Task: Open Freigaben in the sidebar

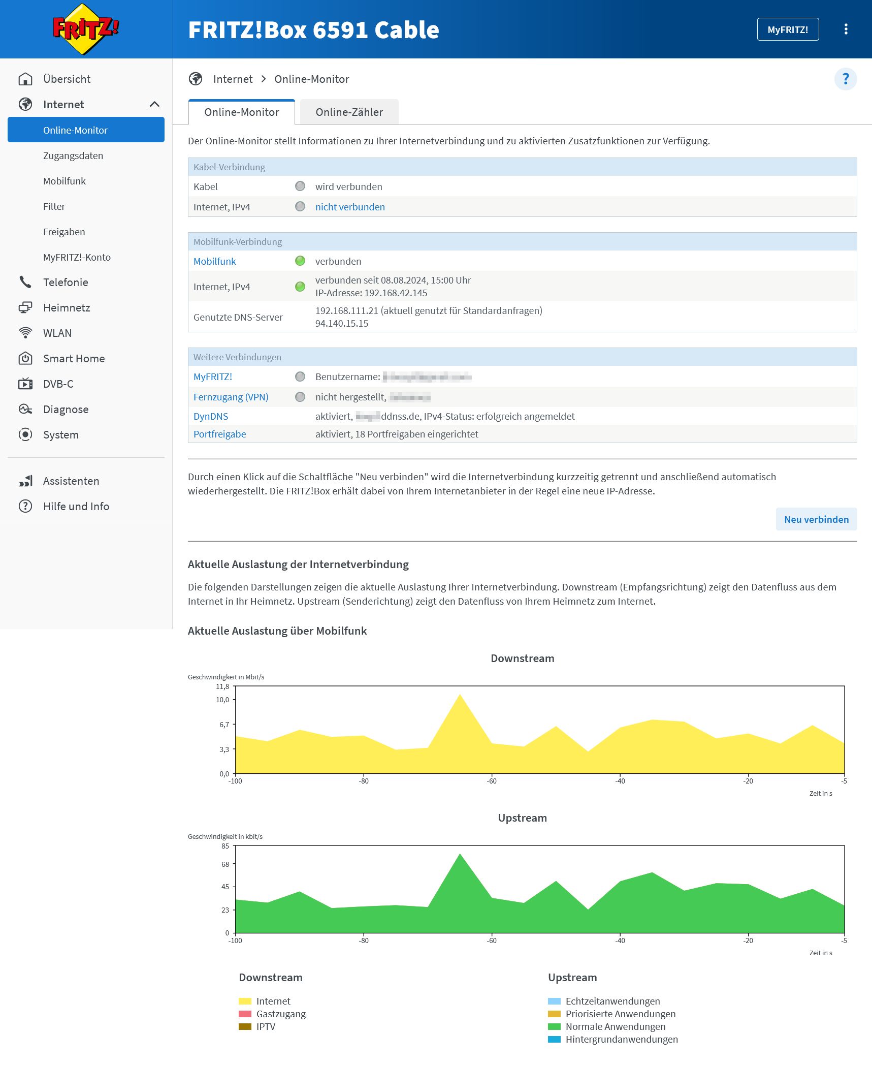Action: (x=64, y=232)
